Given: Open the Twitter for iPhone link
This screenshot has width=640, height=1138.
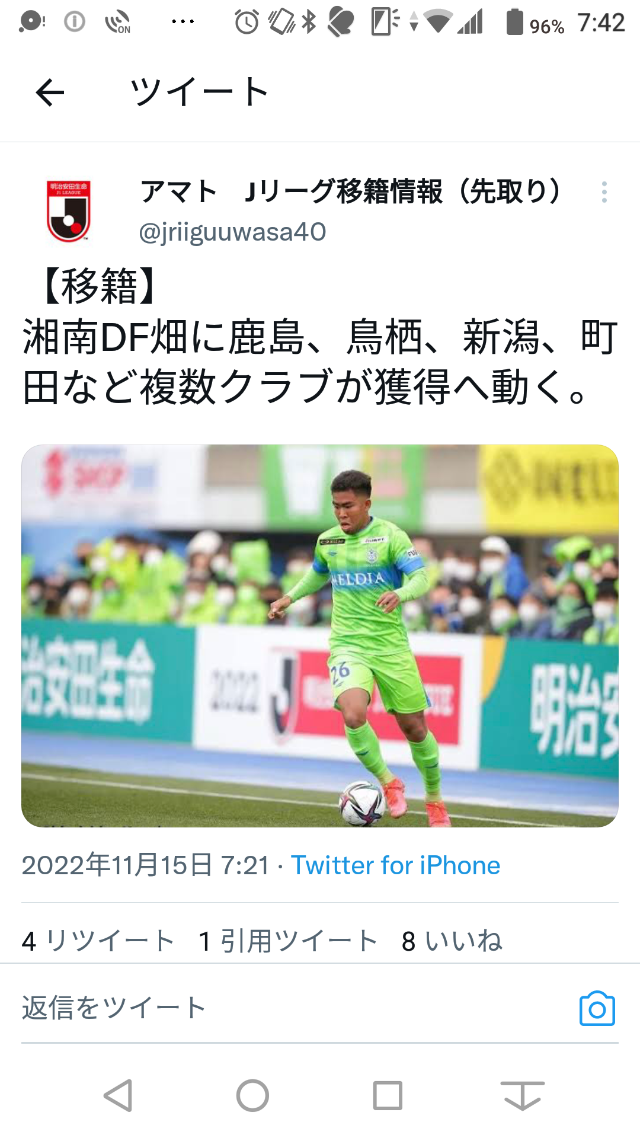Looking at the screenshot, I should pos(395,865).
